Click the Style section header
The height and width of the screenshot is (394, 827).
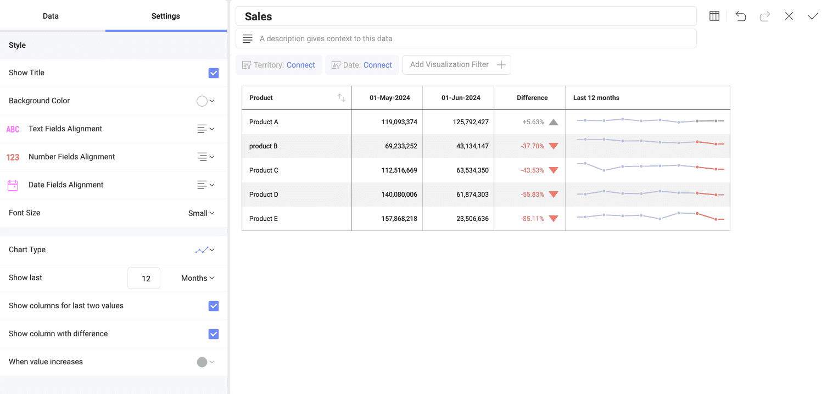click(113, 45)
